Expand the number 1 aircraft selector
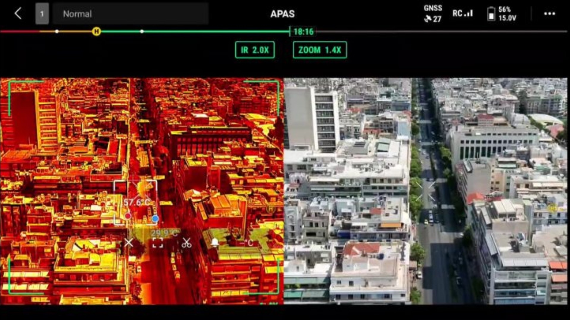 pyautogui.click(x=42, y=14)
